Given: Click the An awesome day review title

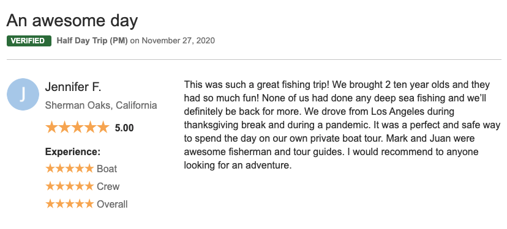Looking at the screenshot, I should [x=72, y=21].
